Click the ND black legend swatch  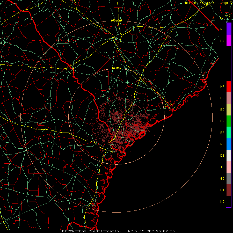coord(229,201)
